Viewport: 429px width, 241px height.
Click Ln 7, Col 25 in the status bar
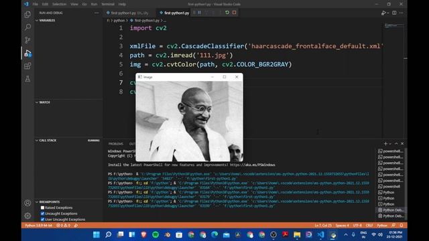click(323, 226)
